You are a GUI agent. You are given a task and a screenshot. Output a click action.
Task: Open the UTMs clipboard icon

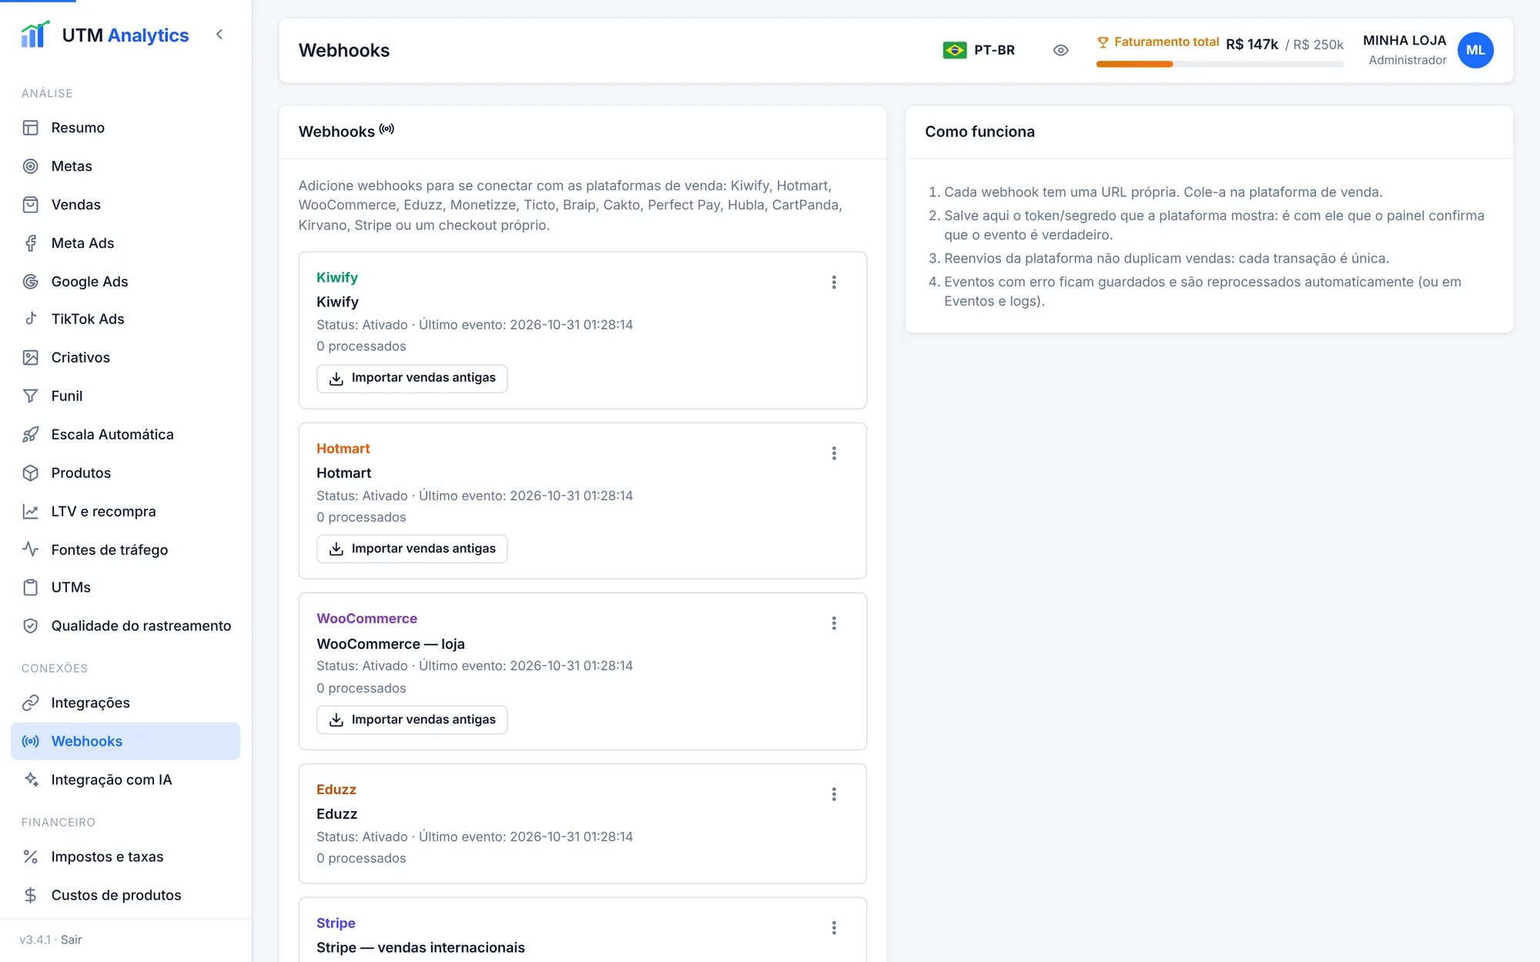31,587
